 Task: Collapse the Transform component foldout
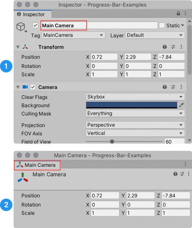[x=18, y=47]
